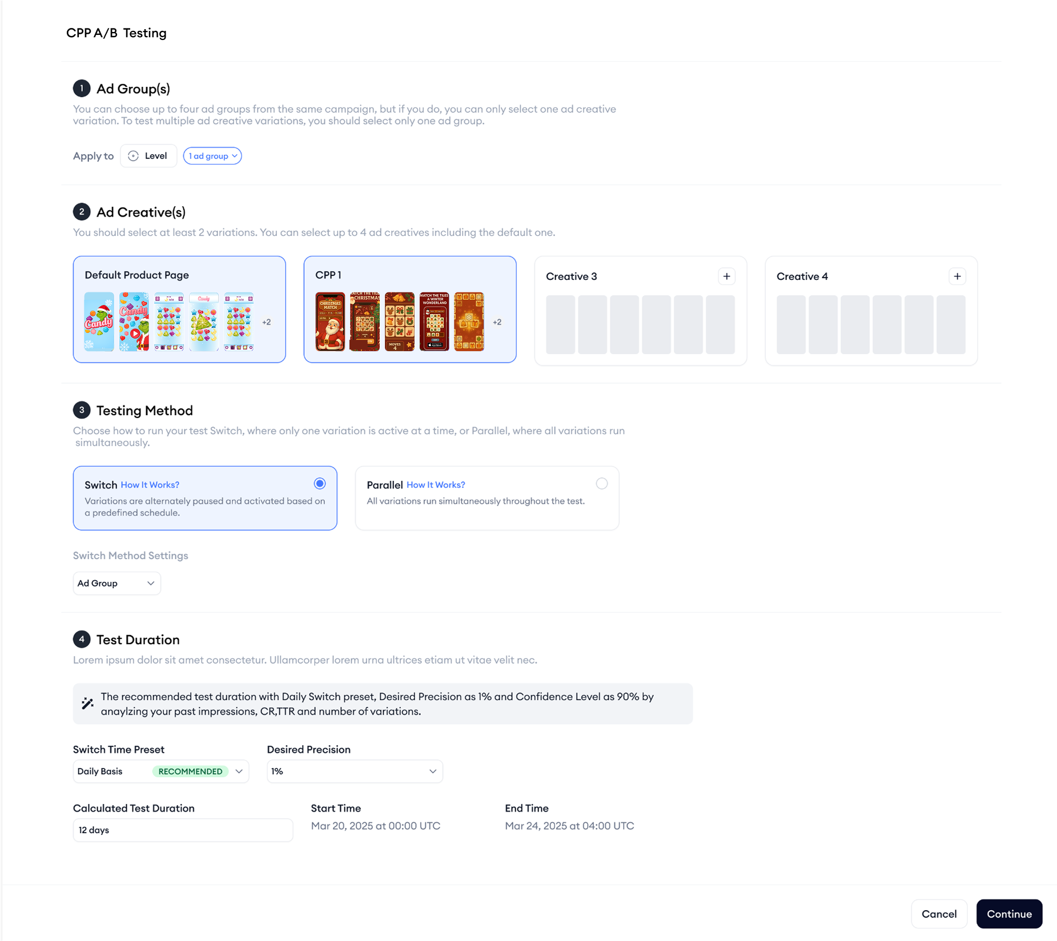Click the Level target icon
This screenshot has width=1057, height=941.
[133, 156]
